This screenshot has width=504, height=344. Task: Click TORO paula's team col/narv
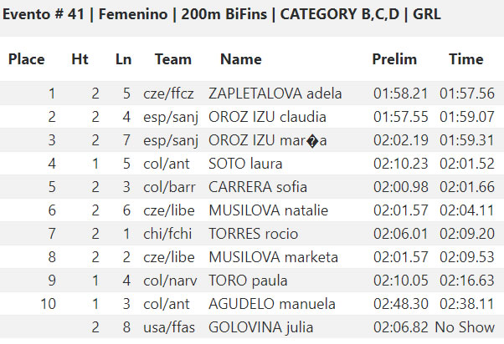click(170, 281)
